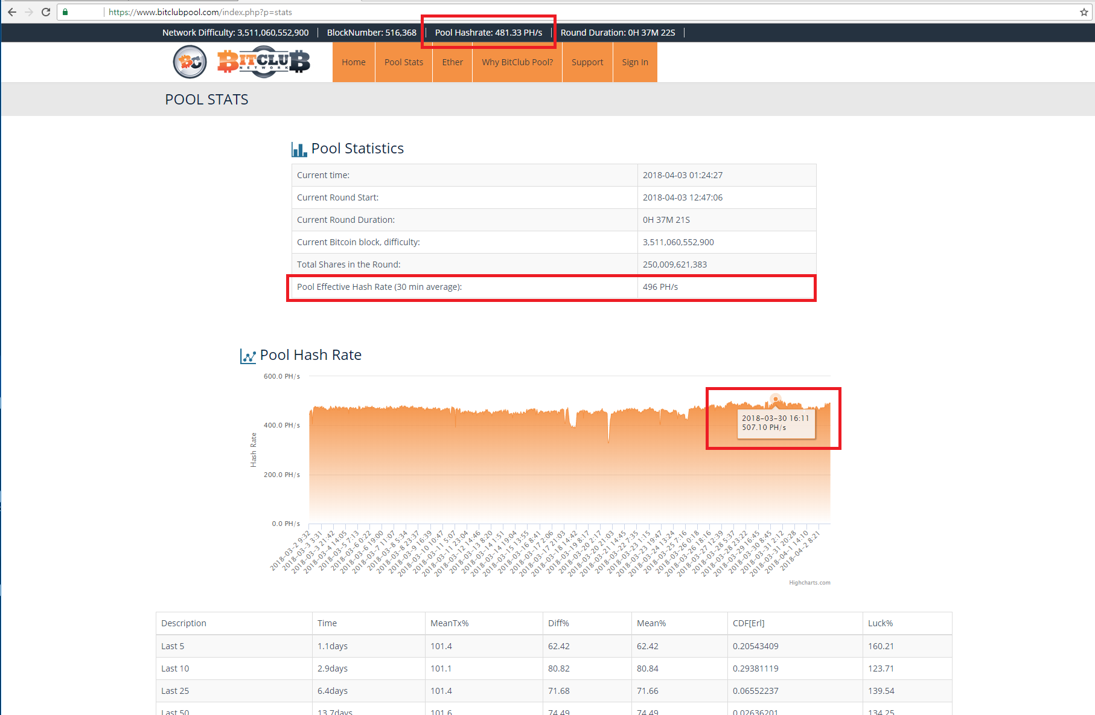This screenshot has height=715, width=1095.
Task: Click the Description column header
Action: [184, 623]
